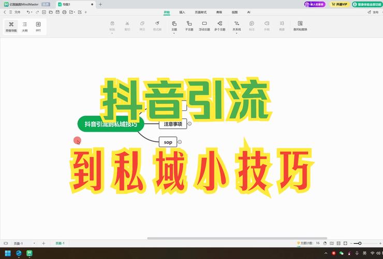Select the sop topic node
383x259 pixels.
tap(168, 142)
